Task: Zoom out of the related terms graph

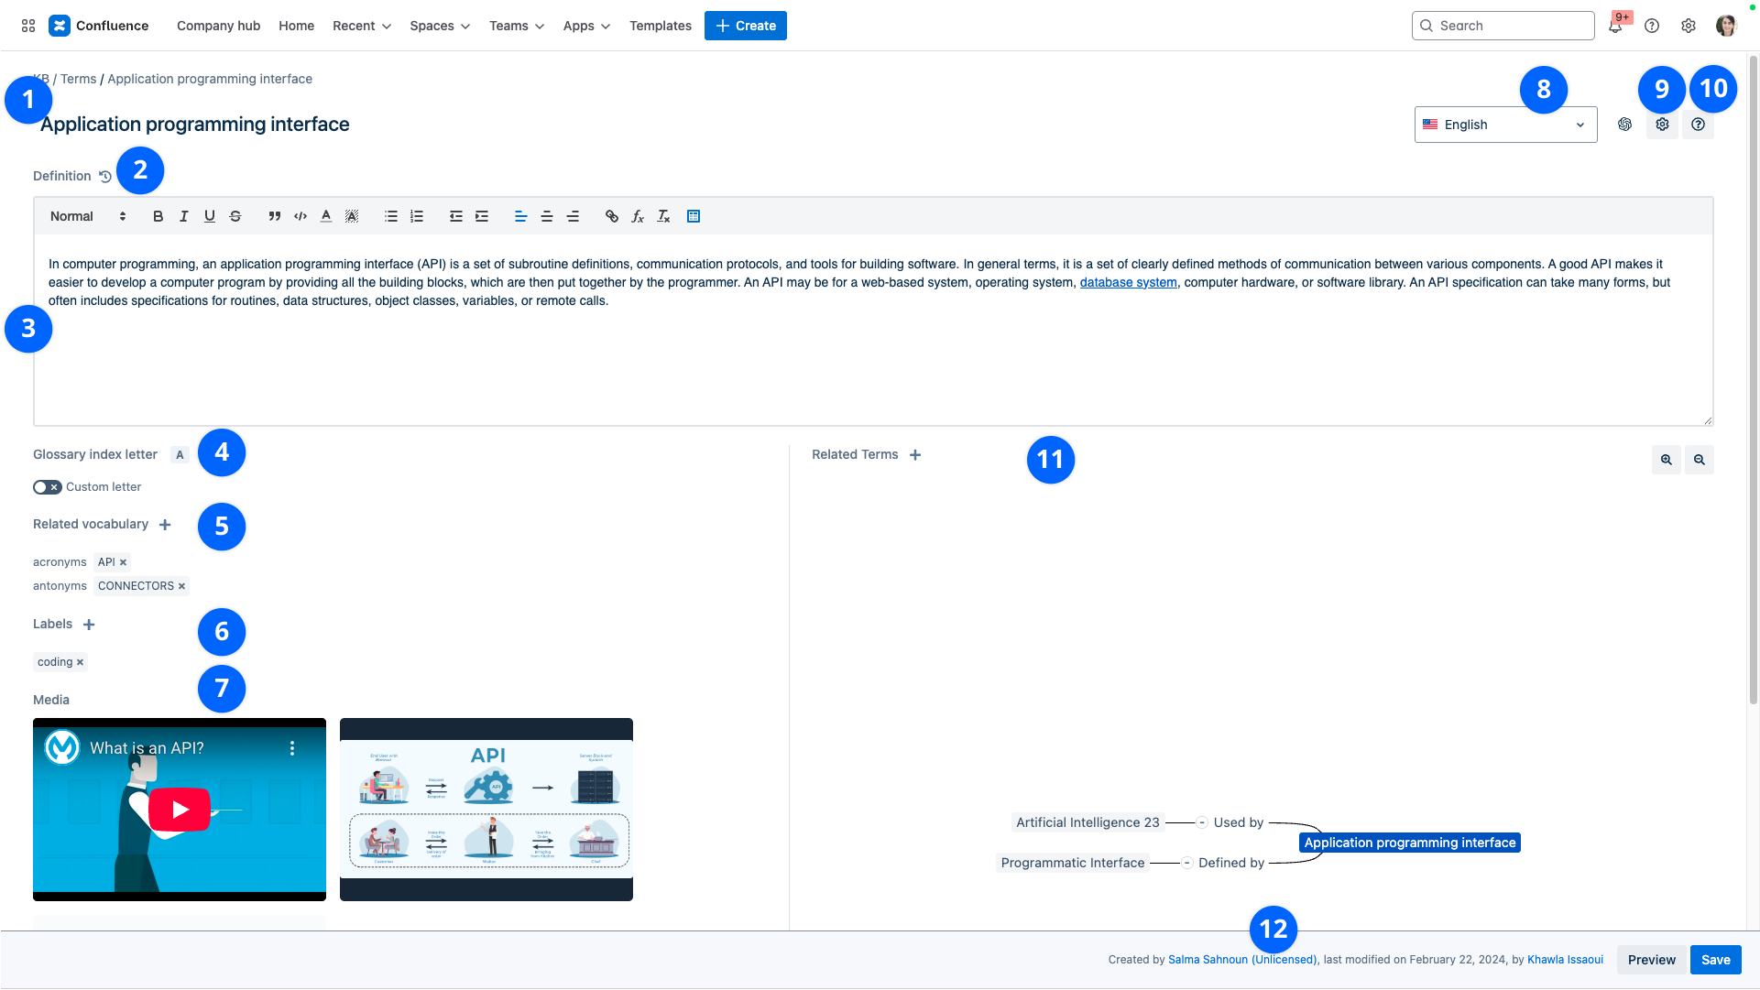Action: point(1700,460)
